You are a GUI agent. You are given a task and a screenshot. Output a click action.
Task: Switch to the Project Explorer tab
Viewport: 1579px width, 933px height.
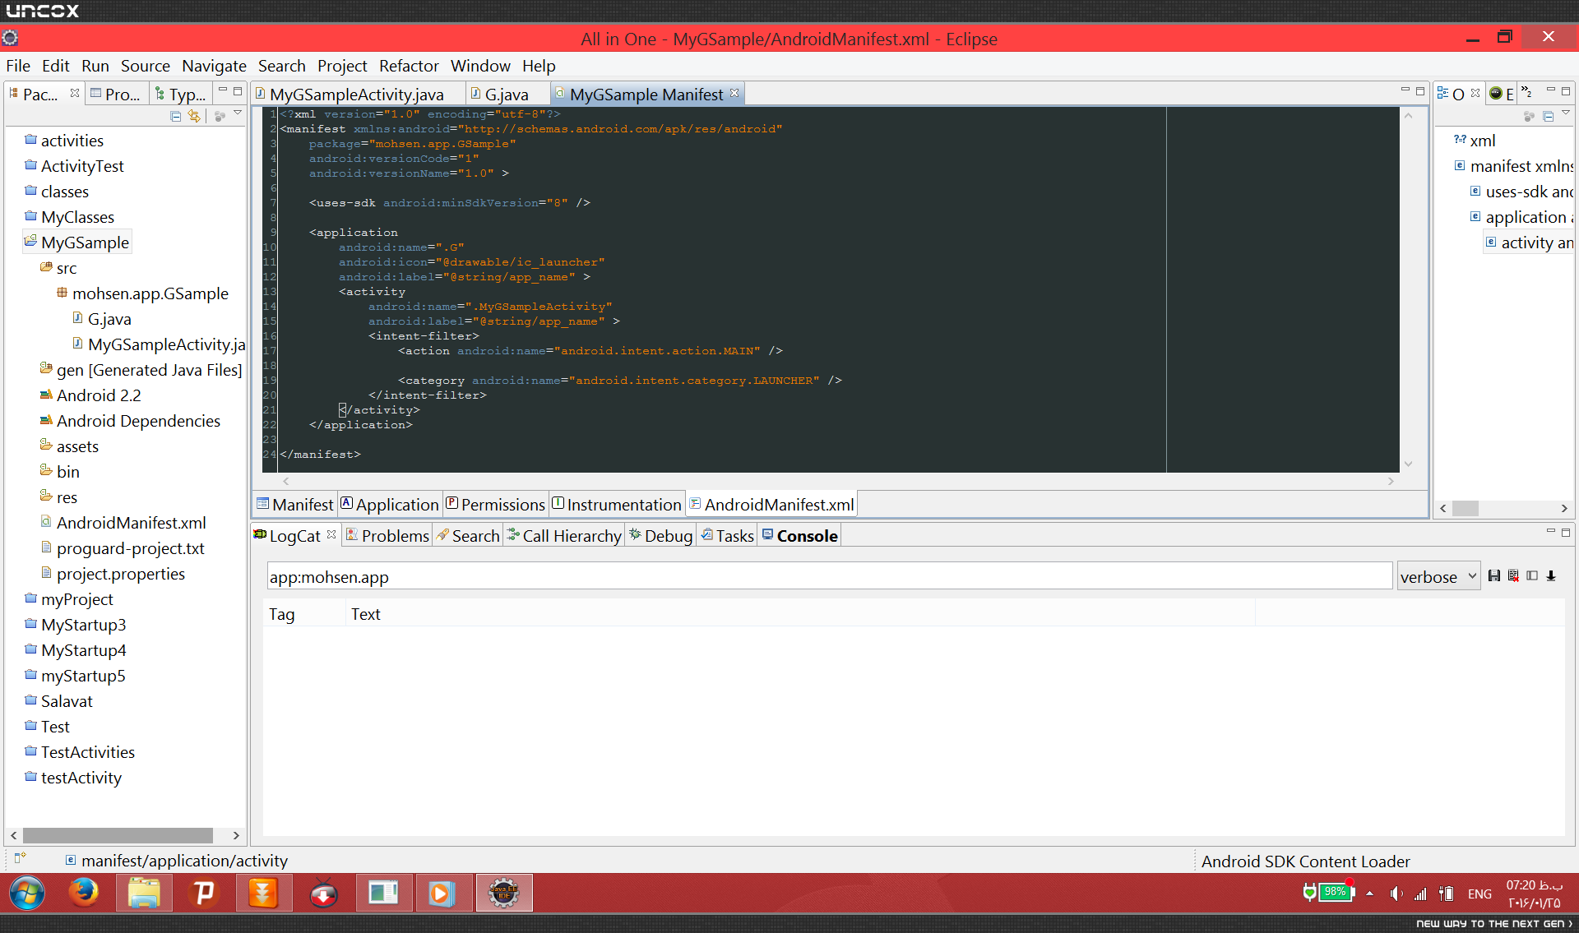coord(116,95)
